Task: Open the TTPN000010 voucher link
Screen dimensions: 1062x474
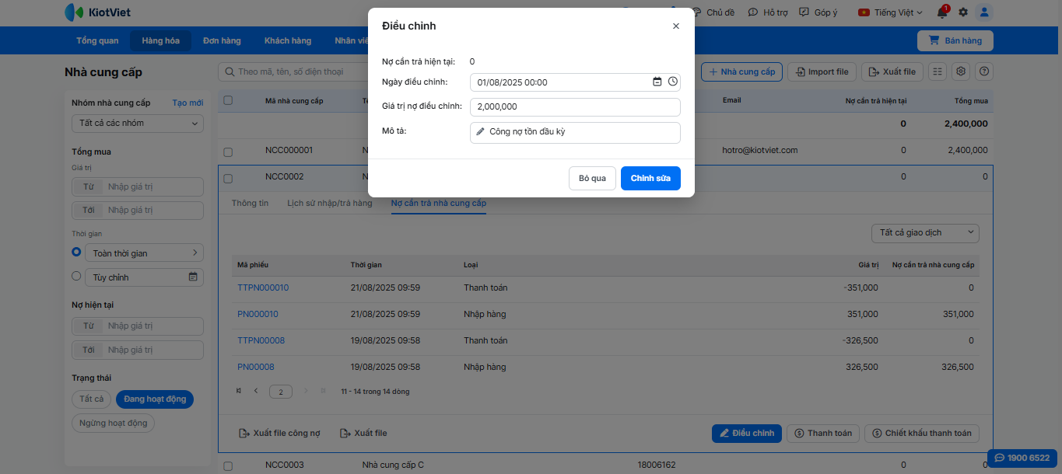Action: click(x=263, y=288)
